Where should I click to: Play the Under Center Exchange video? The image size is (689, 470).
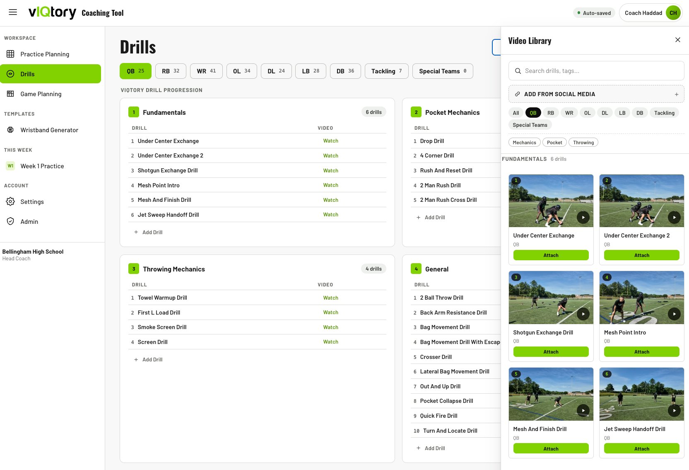[583, 217]
